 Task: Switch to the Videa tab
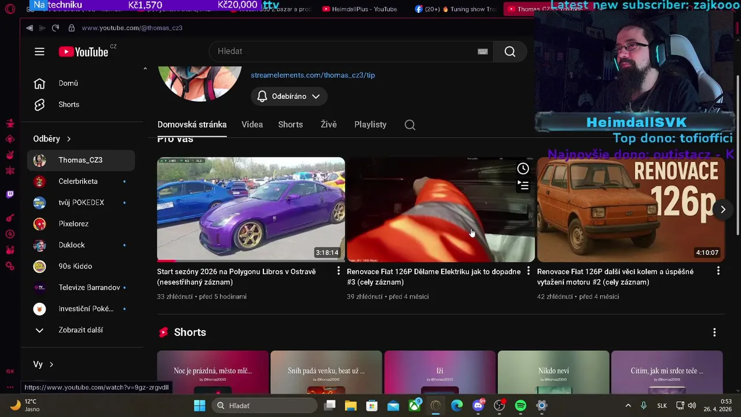[252, 125]
